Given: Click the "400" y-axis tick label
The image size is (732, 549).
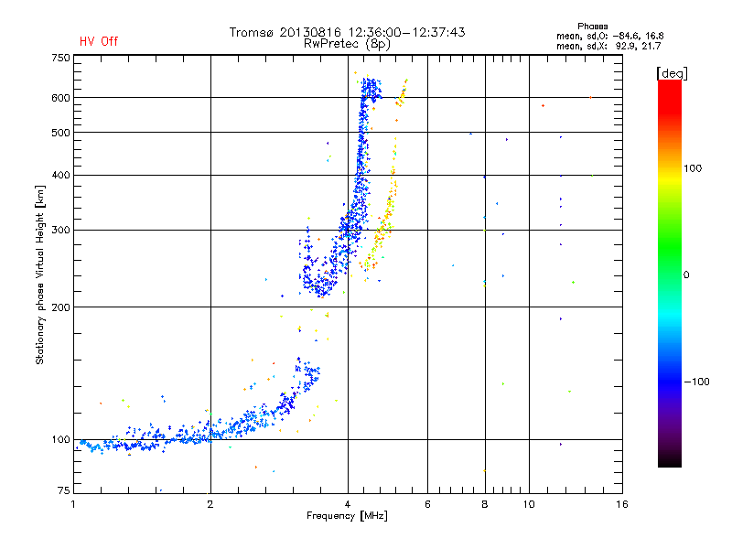Looking at the screenshot, I should pyautogui.click(x=60, y=175).
